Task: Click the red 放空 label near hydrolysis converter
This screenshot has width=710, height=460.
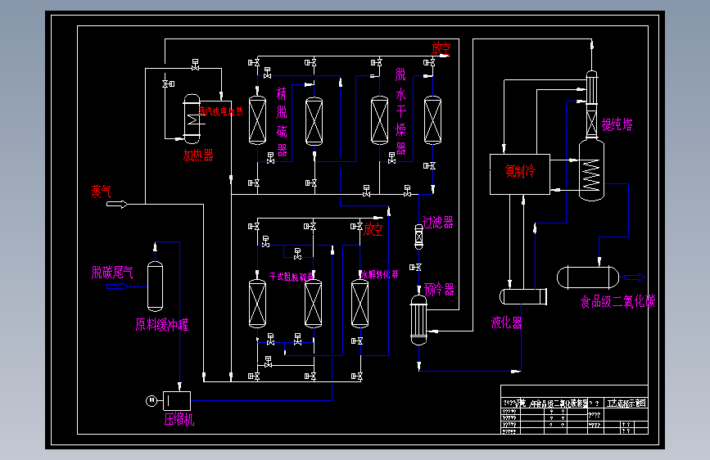Action: (x=373, y=229)
